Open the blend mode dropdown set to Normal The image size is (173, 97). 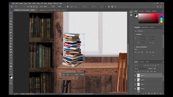(x=141, y=68)
